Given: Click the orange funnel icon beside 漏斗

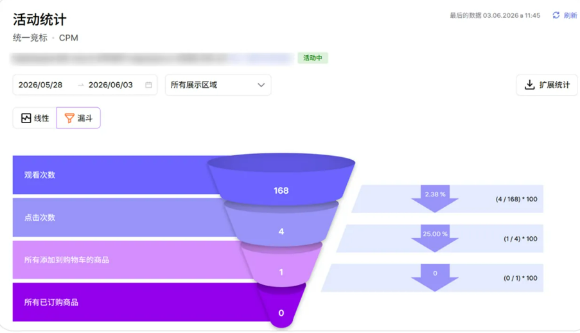Looking at the screenshot, I should [69, 118].
